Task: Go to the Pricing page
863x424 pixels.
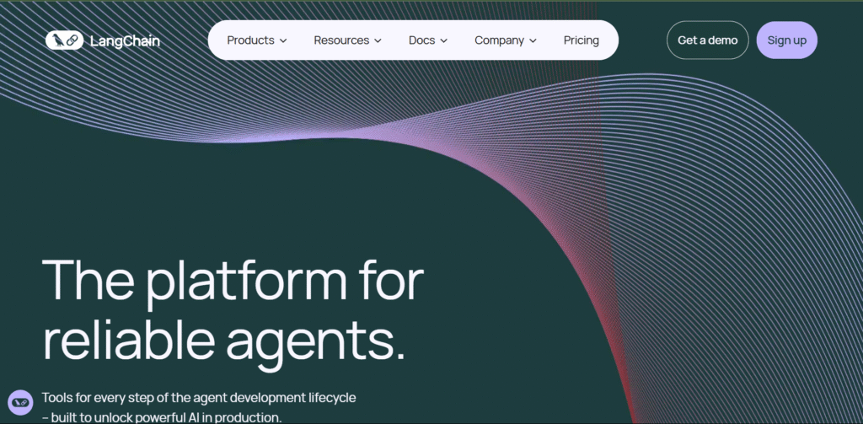Action: (x=582, y=40)
